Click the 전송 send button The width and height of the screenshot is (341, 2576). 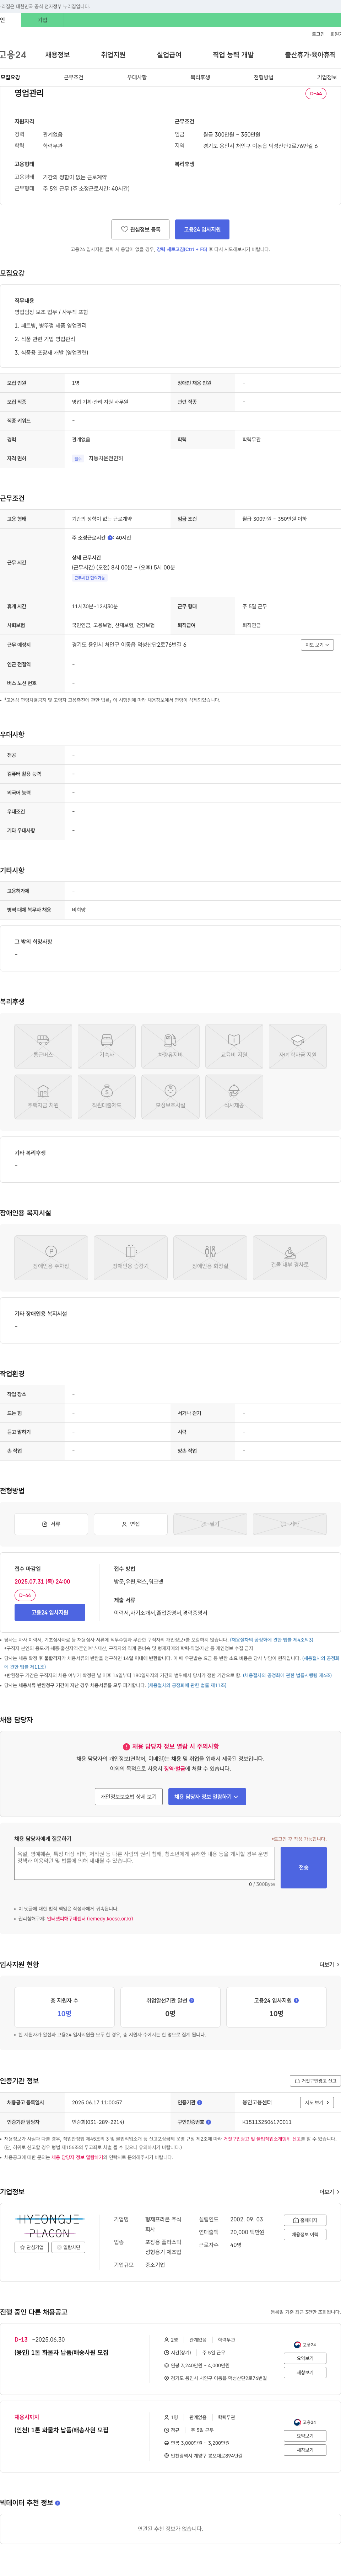click(x=304, y=1868)
